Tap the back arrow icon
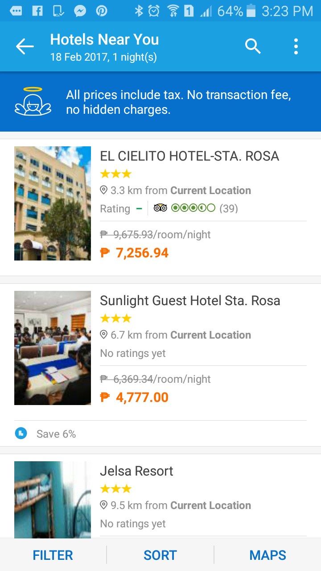This screenshot has width=321, height=571. [x=25, y=46]
